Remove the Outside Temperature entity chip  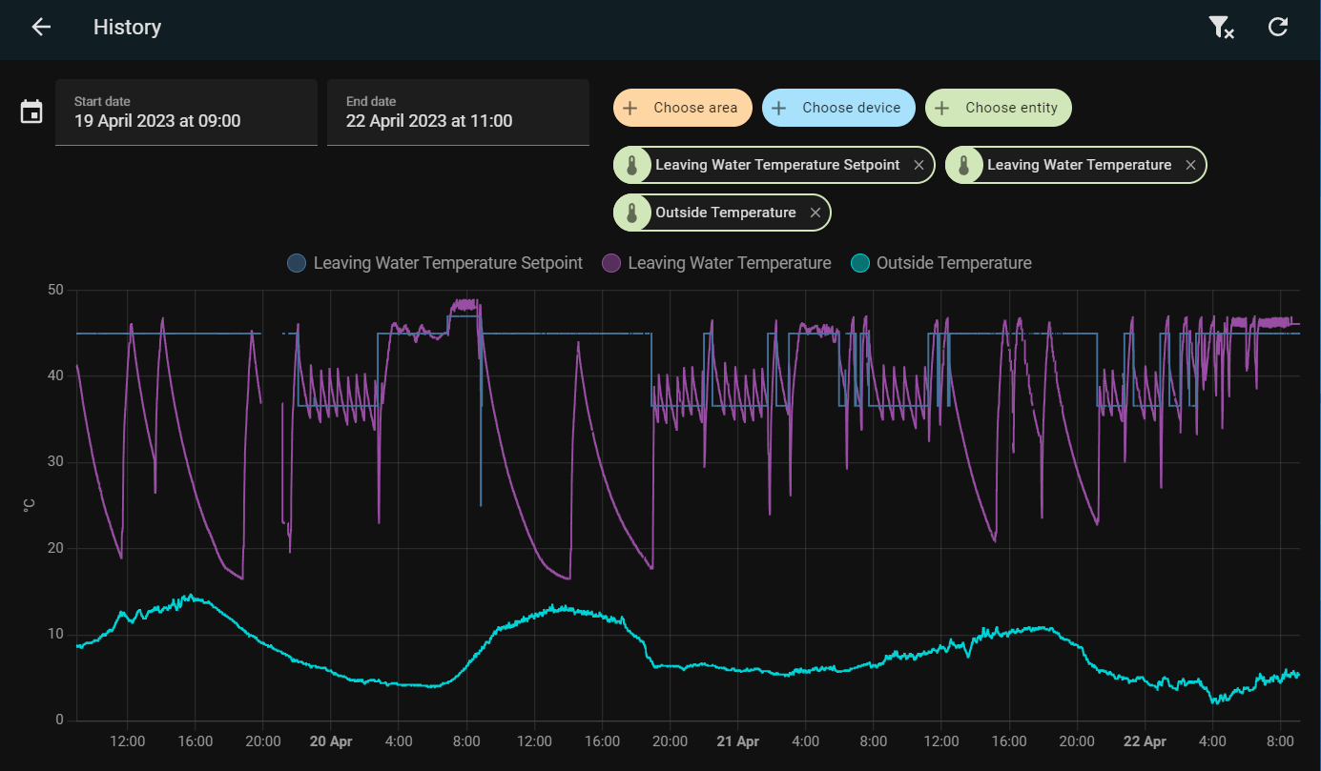[815, 213]
